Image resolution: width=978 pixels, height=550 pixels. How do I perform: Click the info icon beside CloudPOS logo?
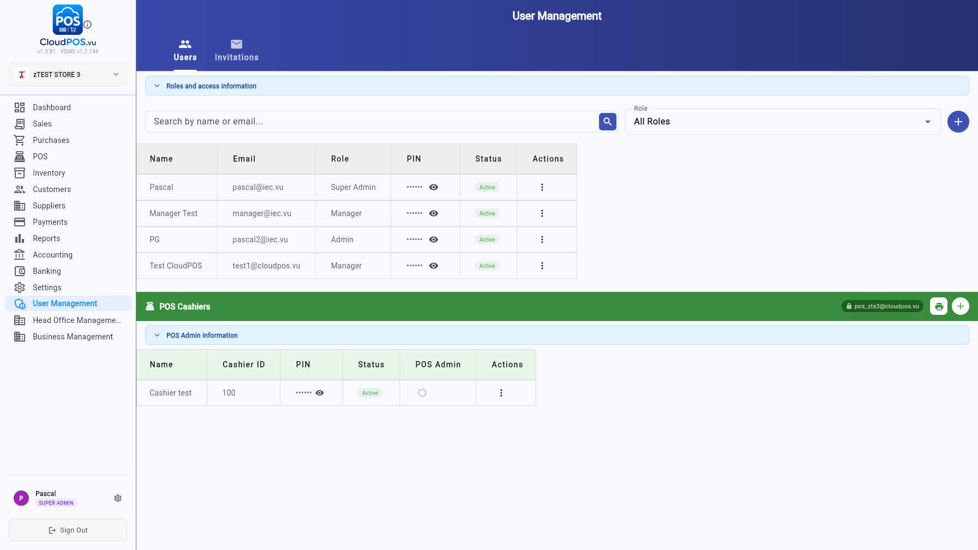tap(87, 25)
